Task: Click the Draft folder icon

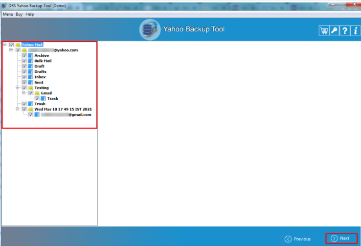Action: 31,67
